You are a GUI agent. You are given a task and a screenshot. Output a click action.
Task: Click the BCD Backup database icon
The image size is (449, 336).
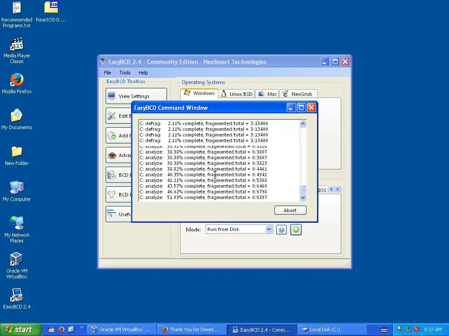tap(112, 175)
